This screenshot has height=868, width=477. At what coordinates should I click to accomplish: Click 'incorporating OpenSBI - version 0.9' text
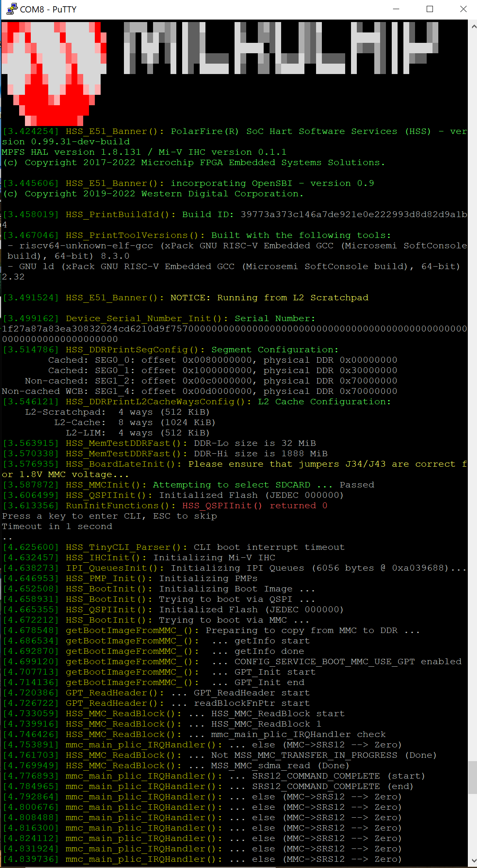[x=272, y=183]
